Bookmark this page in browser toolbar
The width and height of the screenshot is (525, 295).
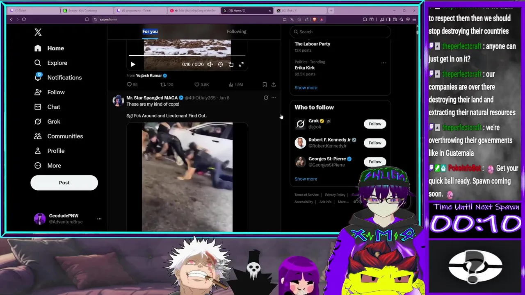[x=87, y=19]
